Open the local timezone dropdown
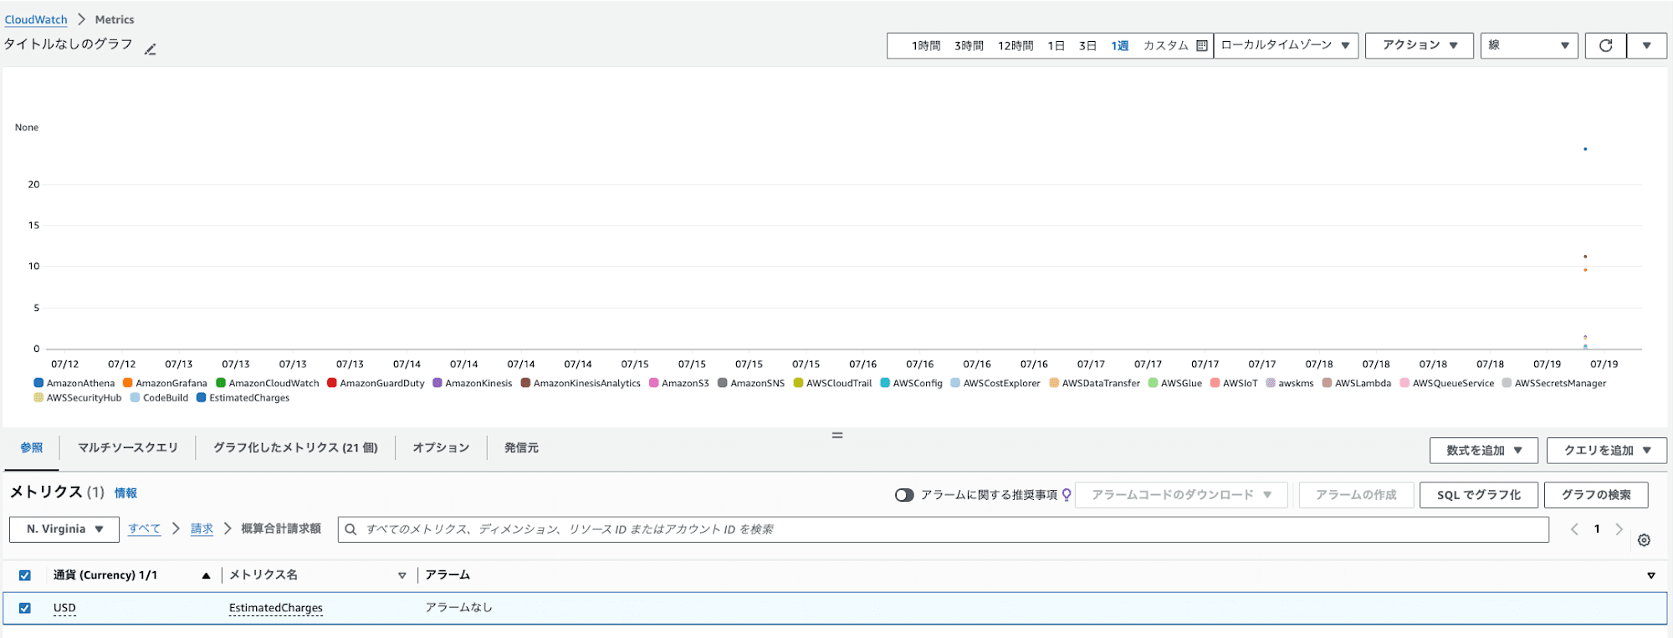 [x=1286, y=45]
